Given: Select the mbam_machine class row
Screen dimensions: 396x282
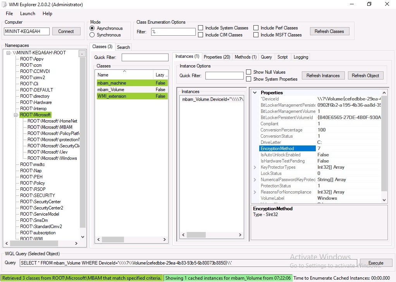Looking at the screenshot, I should 132,83.
